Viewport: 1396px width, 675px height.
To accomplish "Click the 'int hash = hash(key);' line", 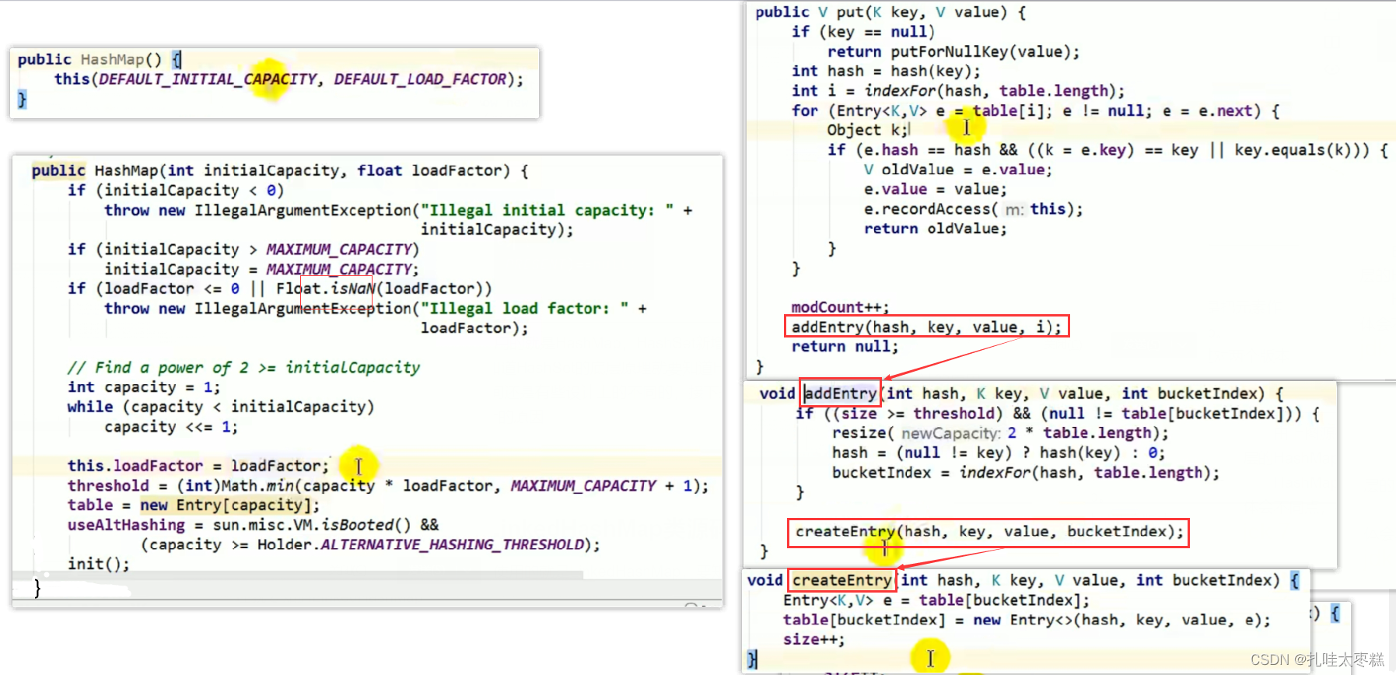I will tap(886, 72).
